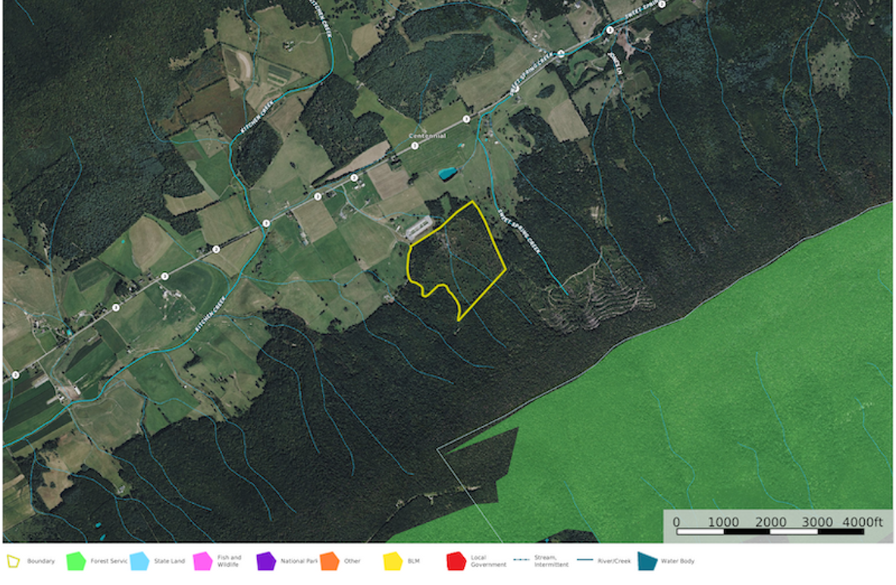Click the Fish and Wildlife legend text
The image size is (896, 585).
point(230,562)
